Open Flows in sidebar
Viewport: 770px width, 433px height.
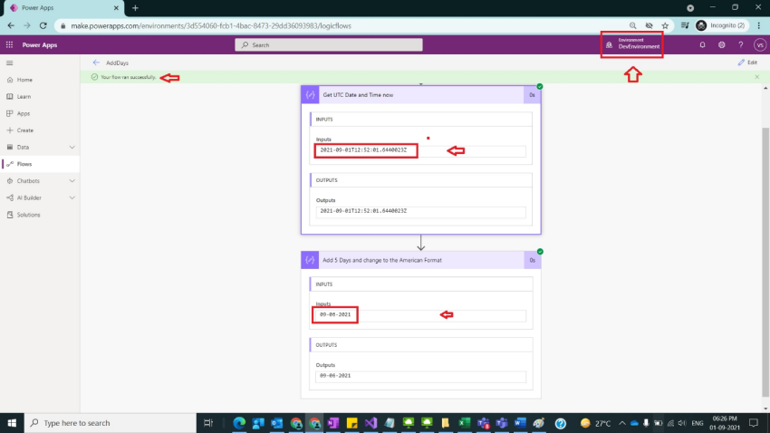[x=40, y=164]
